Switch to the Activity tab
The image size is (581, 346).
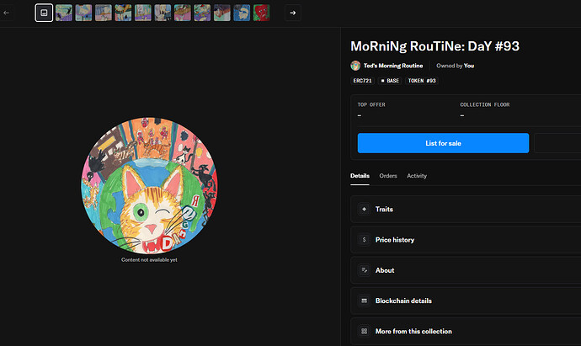click(x=417, y=176)
